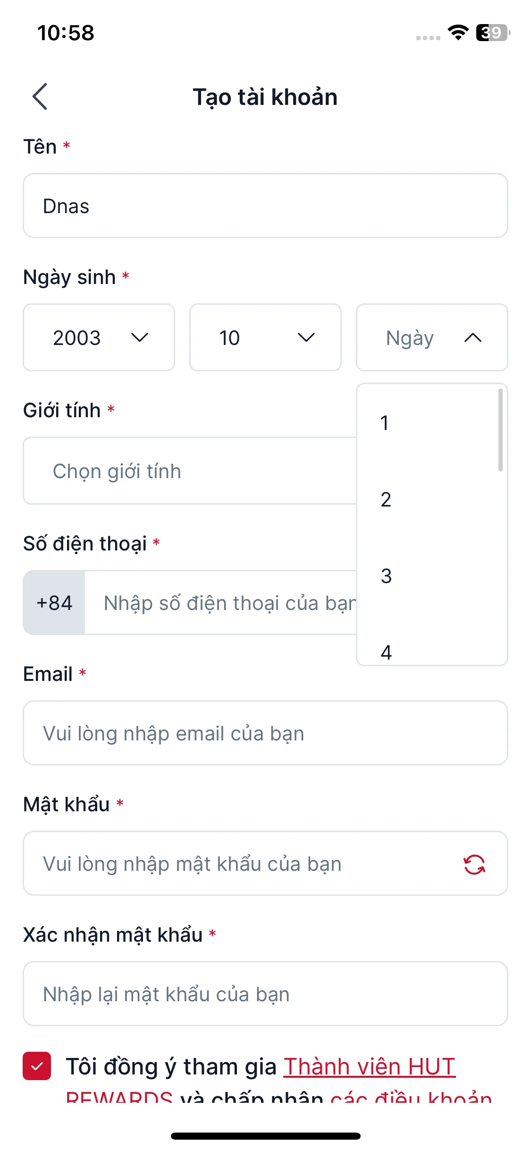Pick day 4 in the dropdown list
This screenshot has width=531, height=1151.
[x=386, y=653]
